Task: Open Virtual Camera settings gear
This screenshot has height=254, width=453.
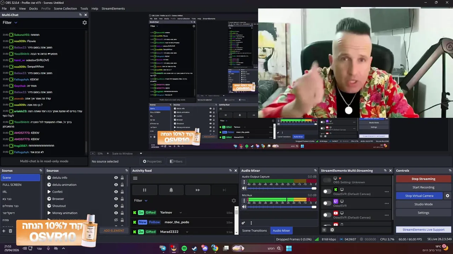Action: 447,196
